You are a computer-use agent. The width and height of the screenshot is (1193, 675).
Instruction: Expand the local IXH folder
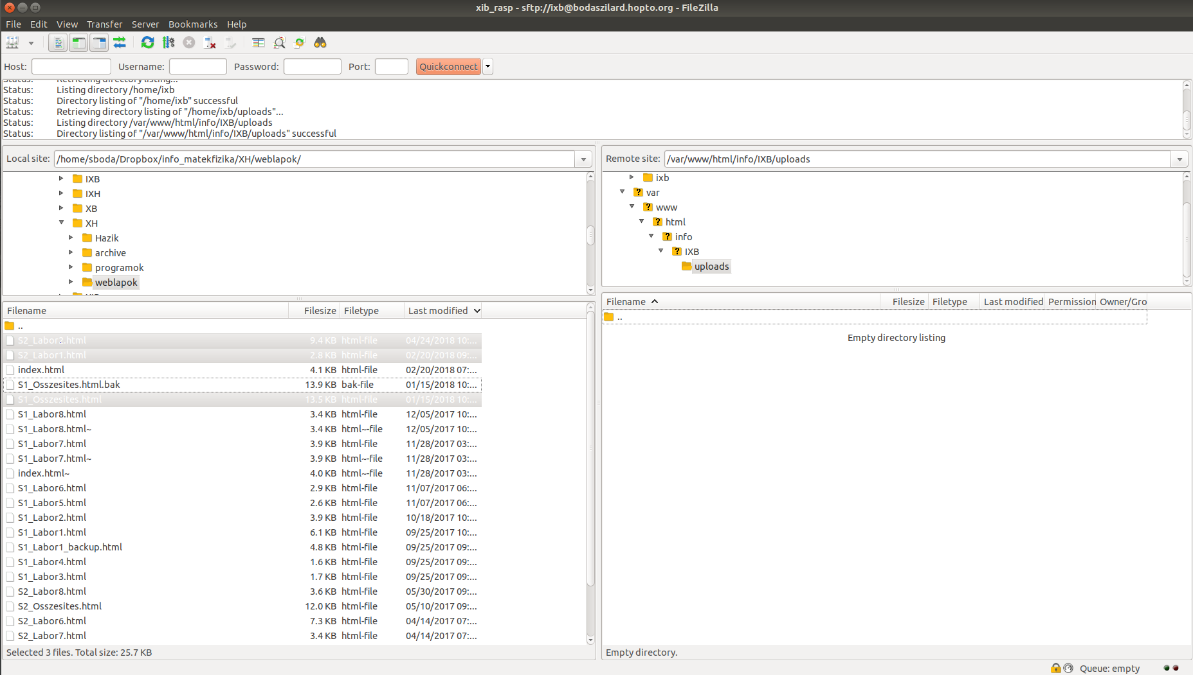(x=61, y=193)
